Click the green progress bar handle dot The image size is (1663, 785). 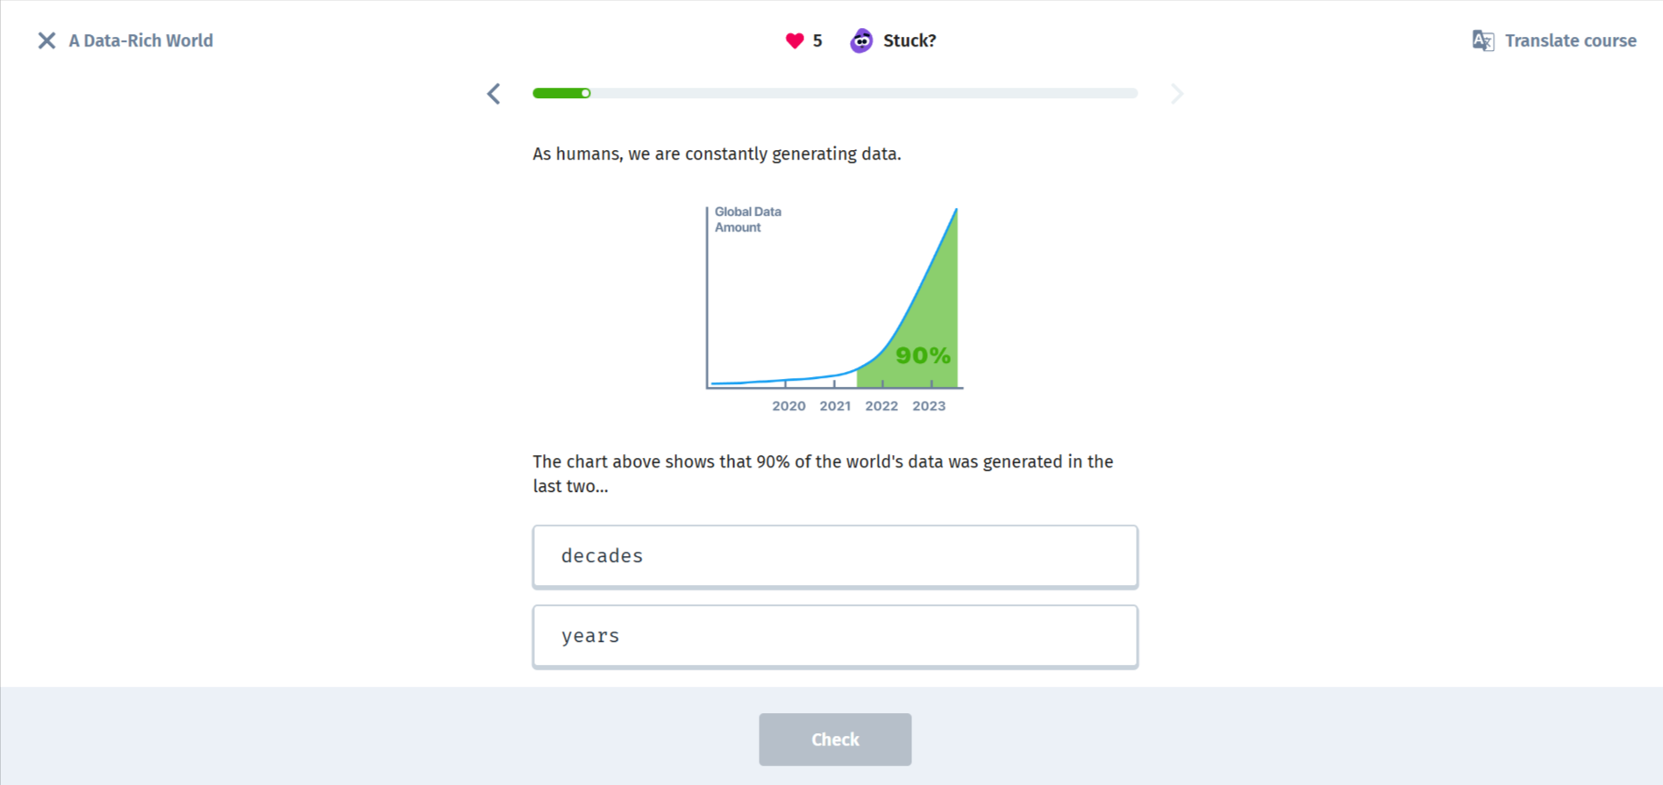(586, 93)
